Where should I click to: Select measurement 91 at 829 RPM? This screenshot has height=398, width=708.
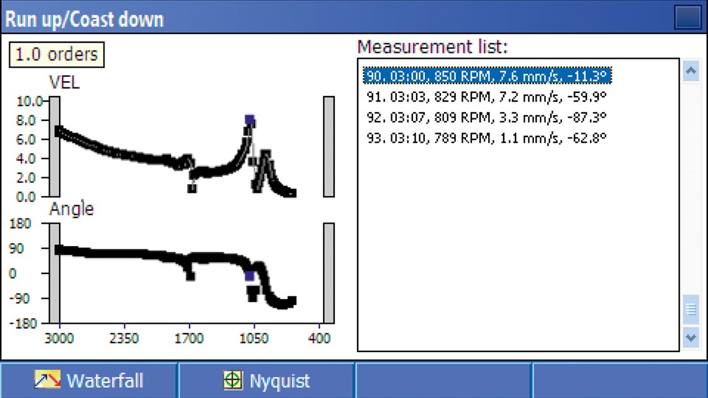click(486, 96)
